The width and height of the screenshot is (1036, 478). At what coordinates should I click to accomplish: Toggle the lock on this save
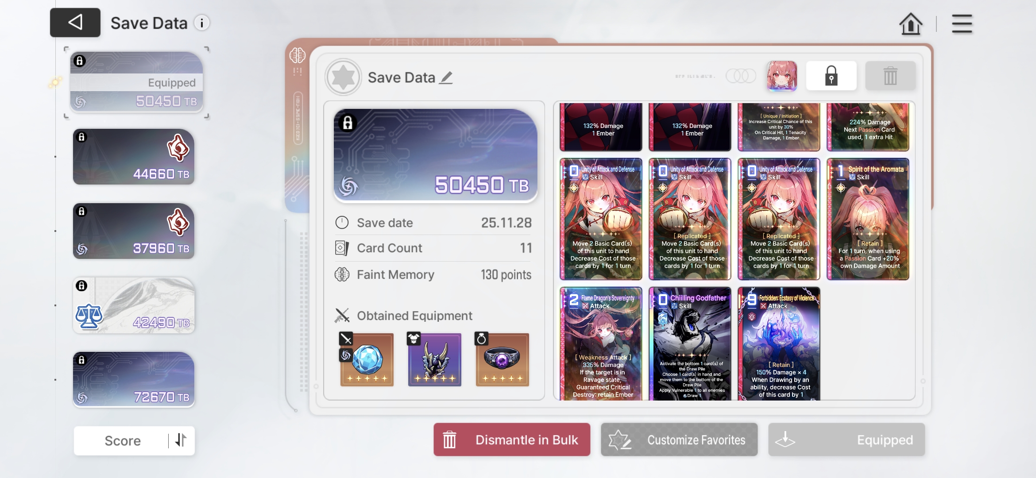[x=831, y=76]
